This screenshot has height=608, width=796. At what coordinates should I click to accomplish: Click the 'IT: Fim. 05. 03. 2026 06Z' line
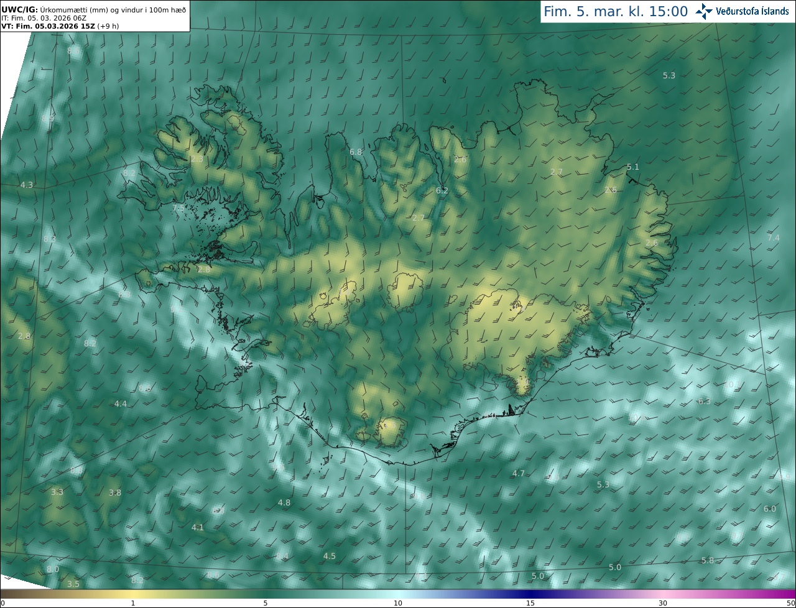[x=44, y=18]
